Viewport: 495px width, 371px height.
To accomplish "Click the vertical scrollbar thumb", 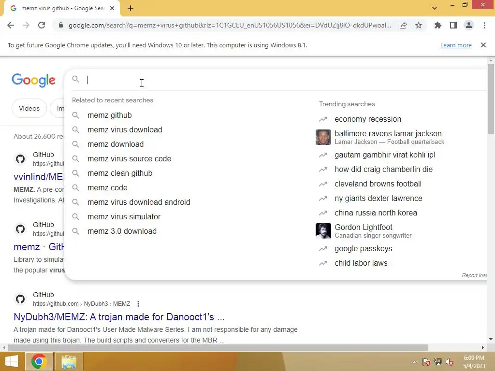I will point(491,100).
